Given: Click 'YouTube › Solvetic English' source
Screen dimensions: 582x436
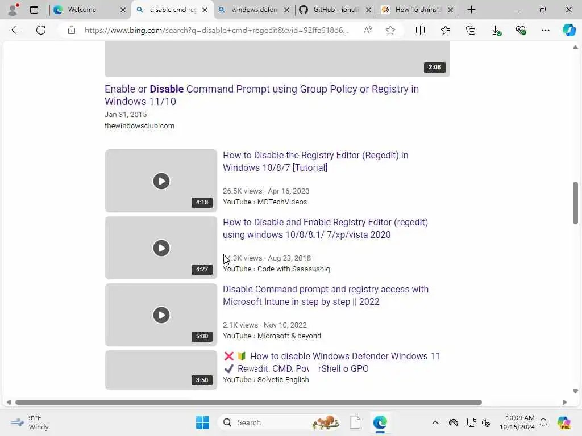Looking at the screenshot, I should coord(266,380).
